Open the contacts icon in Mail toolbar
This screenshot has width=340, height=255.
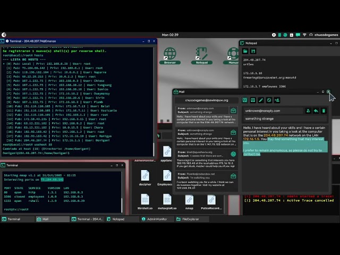pyautogui.click(x=277, y=100)
